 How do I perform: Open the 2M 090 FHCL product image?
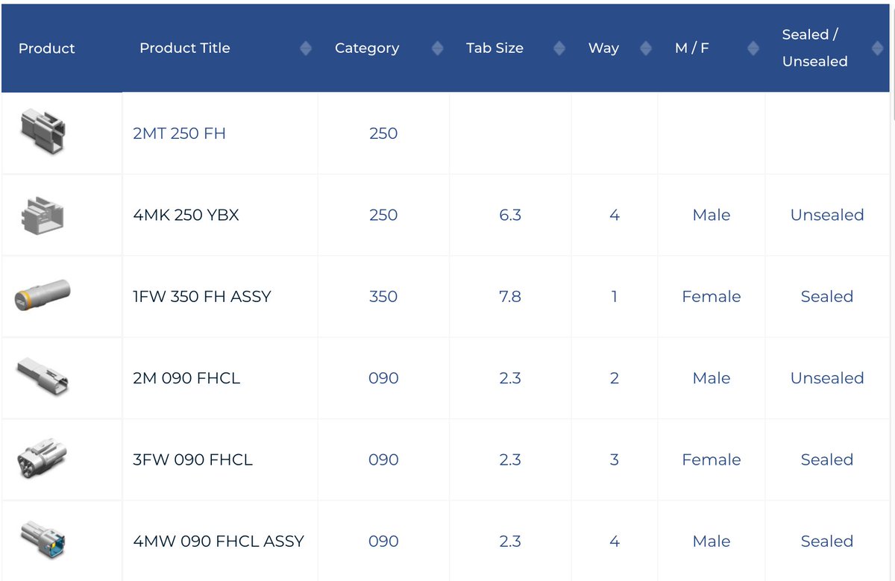43,377
